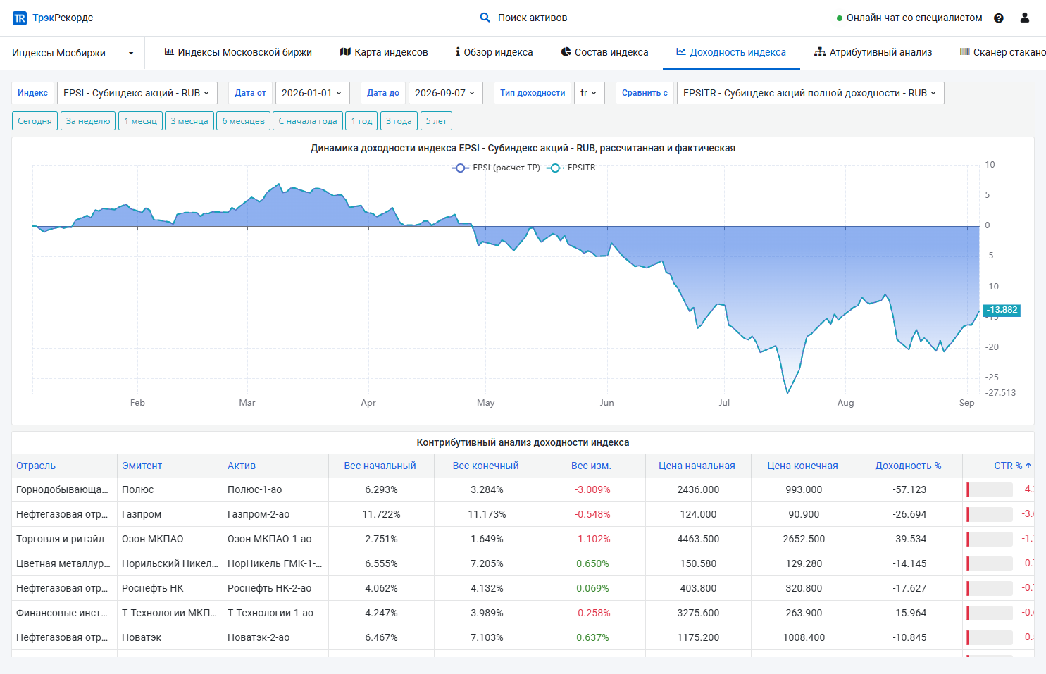Click the pie chart icon of Состав индекса

pos(566,51)
